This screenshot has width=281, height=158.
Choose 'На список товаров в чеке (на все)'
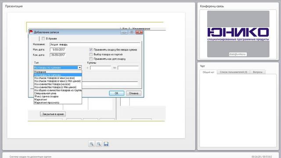[58, 78]
